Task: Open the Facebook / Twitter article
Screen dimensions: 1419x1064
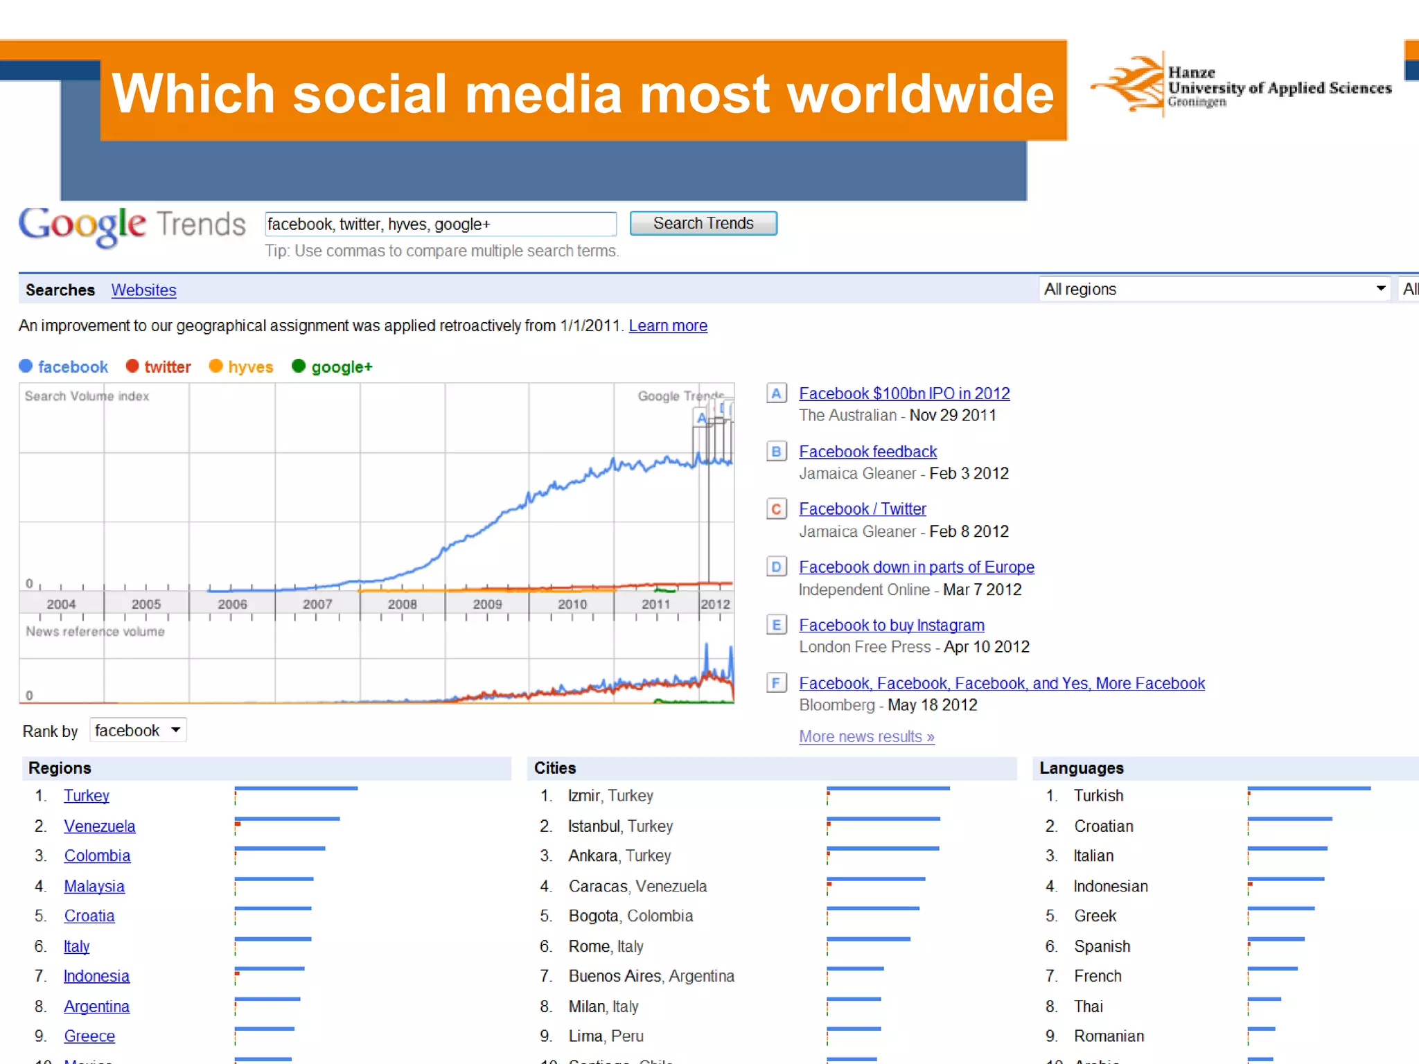Action: click(x=863, y=509)
